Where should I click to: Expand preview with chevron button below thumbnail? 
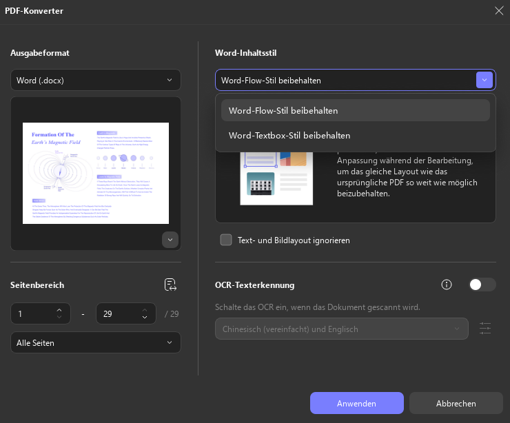(170, 240)
